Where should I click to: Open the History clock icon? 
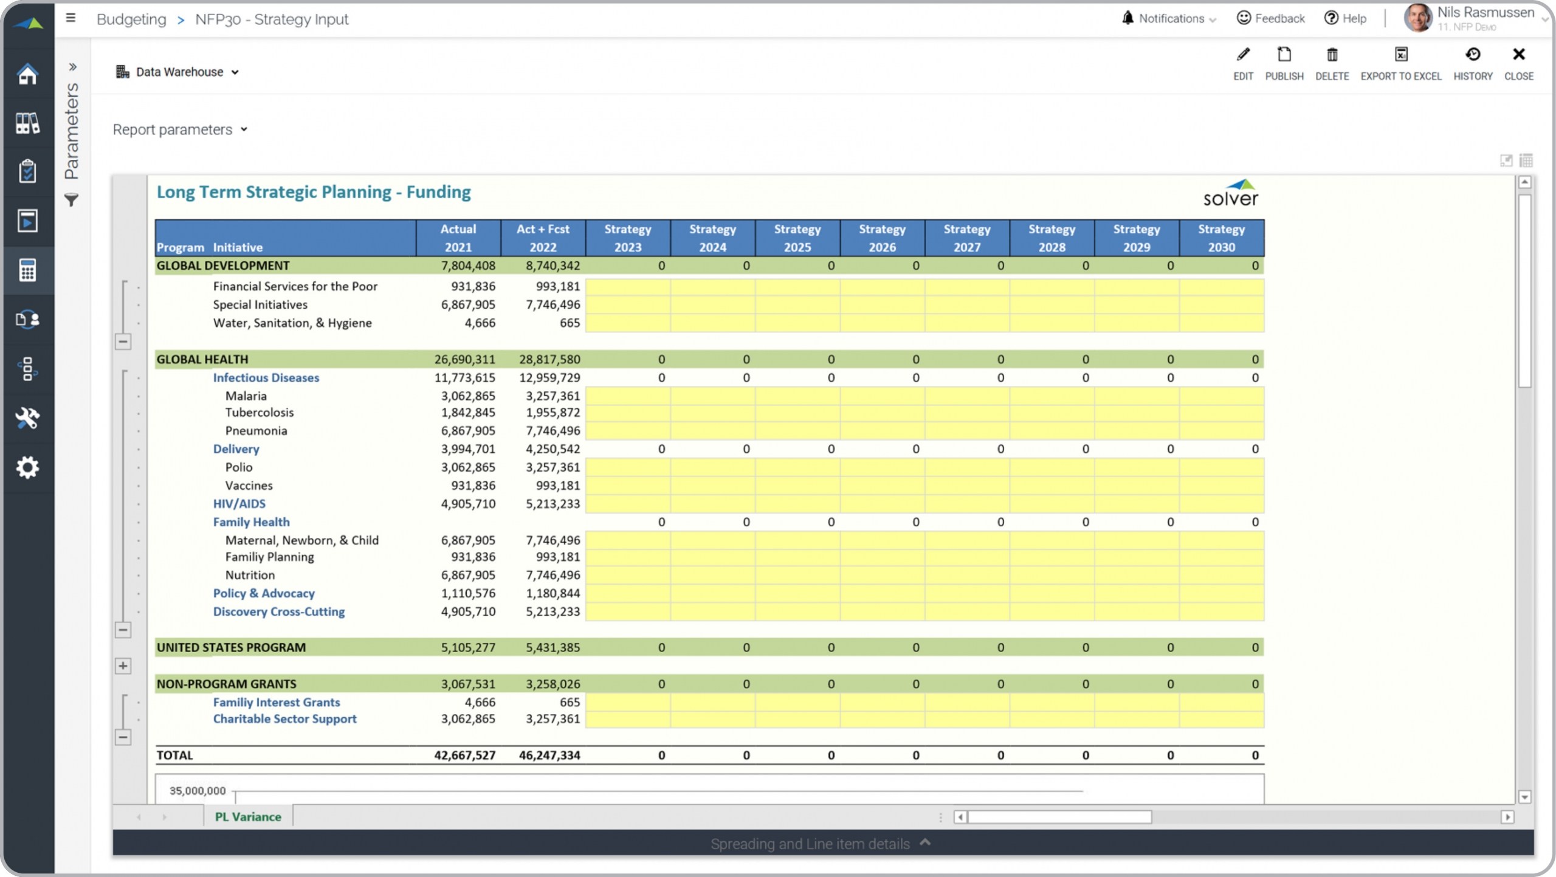(1472, 55)
